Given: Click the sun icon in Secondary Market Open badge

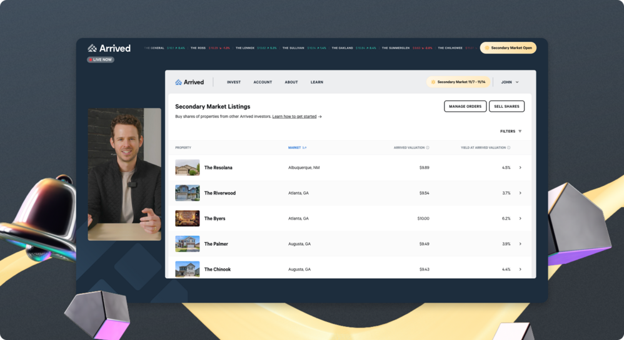Looking at the screenshot, I should (x=487, y=48).
